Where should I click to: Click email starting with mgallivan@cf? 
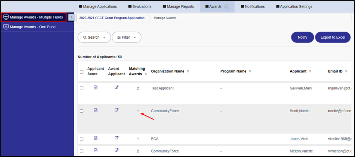point(339,88)
